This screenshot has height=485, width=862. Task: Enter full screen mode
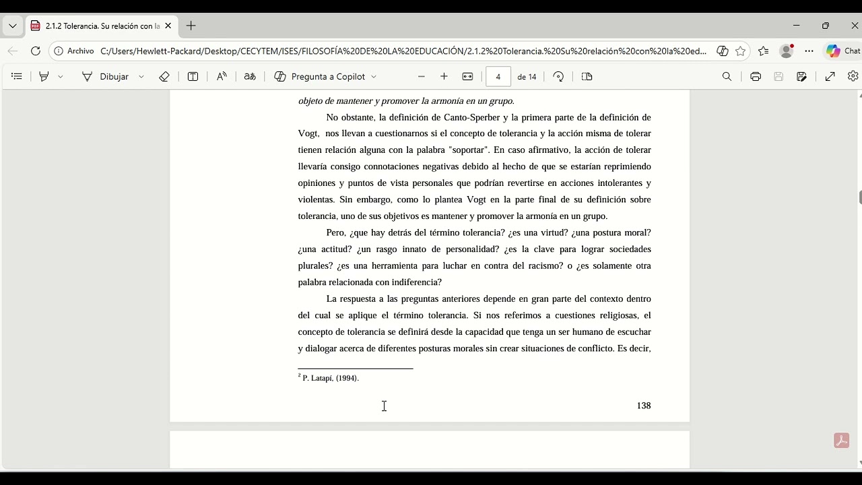tap(830, 77)
